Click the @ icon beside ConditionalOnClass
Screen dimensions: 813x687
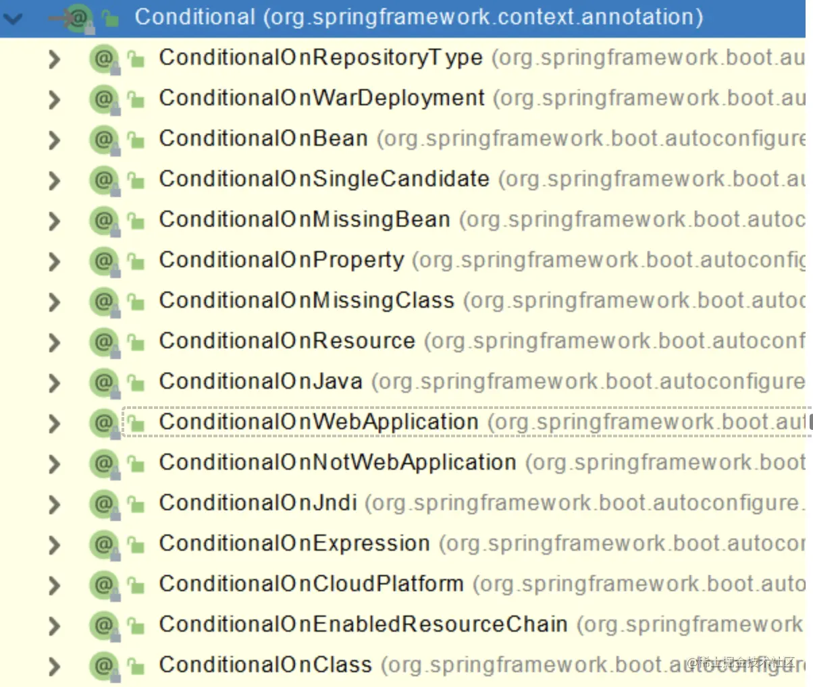click(x=105, y=667)
